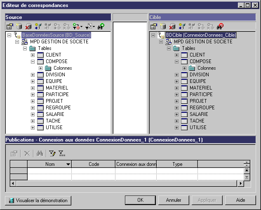Collapse BDCible root node in Cible tree
Image resolution: width=261 pixels, height=210 pixels.
153,35
